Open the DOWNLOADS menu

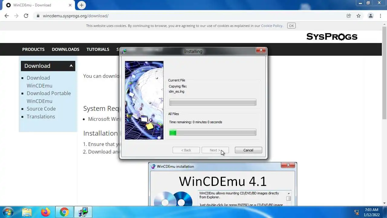tap(66, 49)
